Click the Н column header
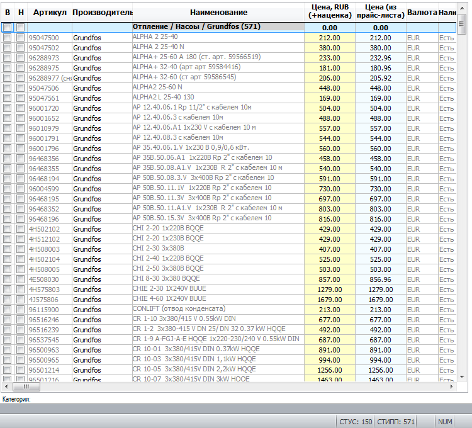Screen dimensions: 472x428 (21, 13)
